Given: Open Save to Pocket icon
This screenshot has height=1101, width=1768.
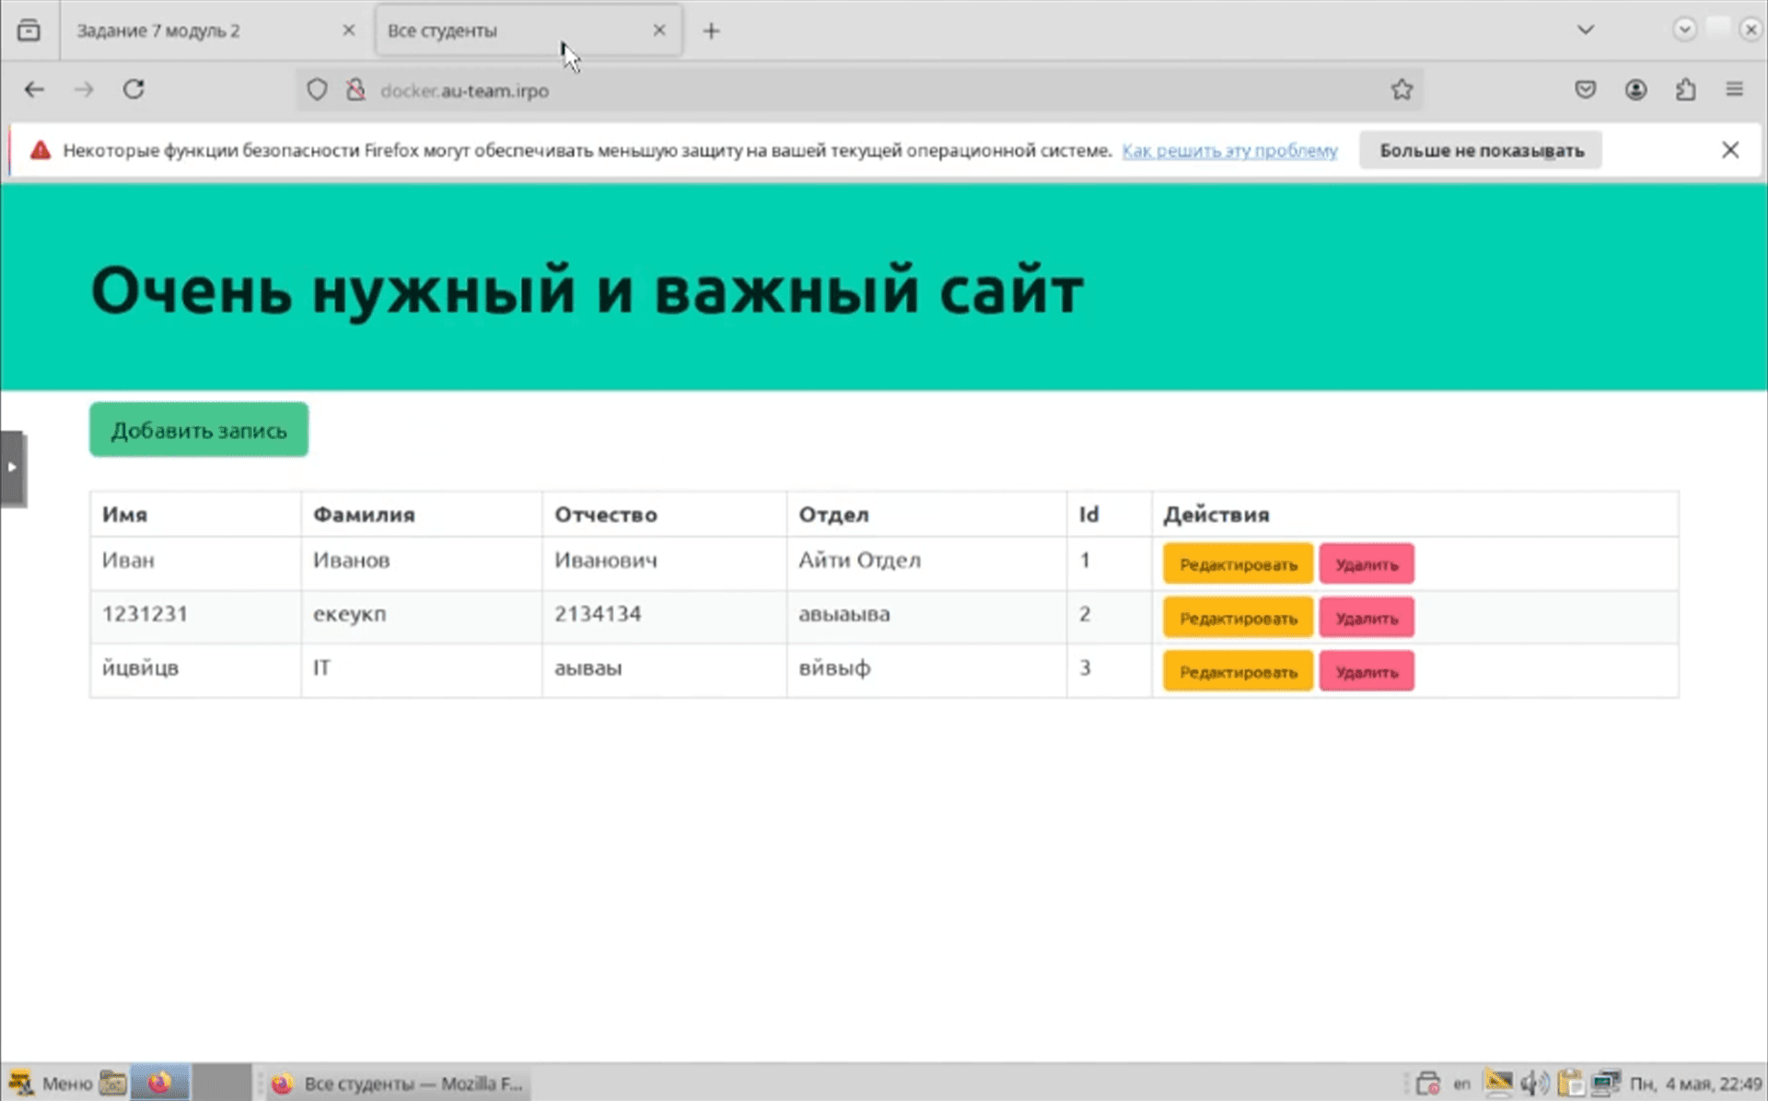Looking at the screenshot, I should pos(1585,90).
